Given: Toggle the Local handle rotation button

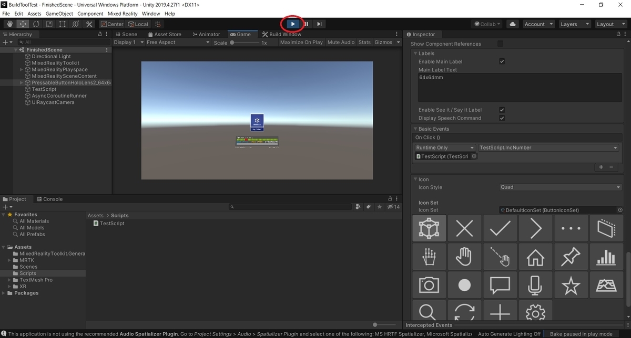Looking at the screenshot, I should point(138,24).
